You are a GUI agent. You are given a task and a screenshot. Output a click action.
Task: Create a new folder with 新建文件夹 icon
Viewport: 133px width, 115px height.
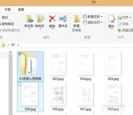click(76, 19)
